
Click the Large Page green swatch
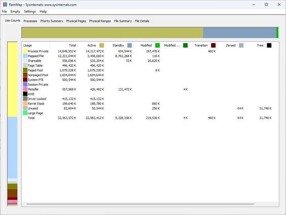point(25,113)
